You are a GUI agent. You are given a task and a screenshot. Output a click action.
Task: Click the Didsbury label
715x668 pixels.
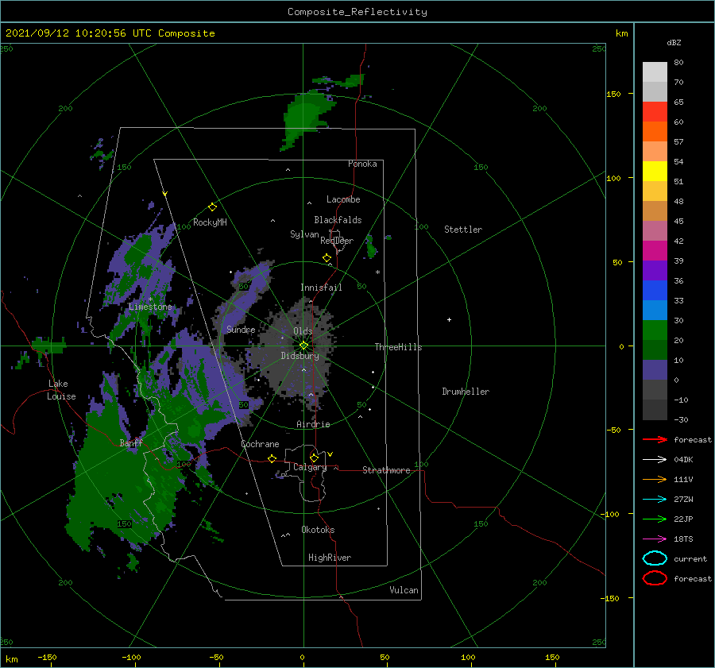click(300, 356)
